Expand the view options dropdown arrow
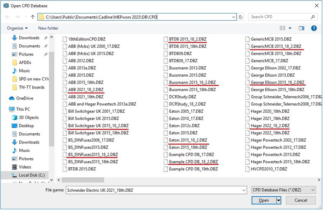Screen dimensions: 323x210 [x=290, y=28]
